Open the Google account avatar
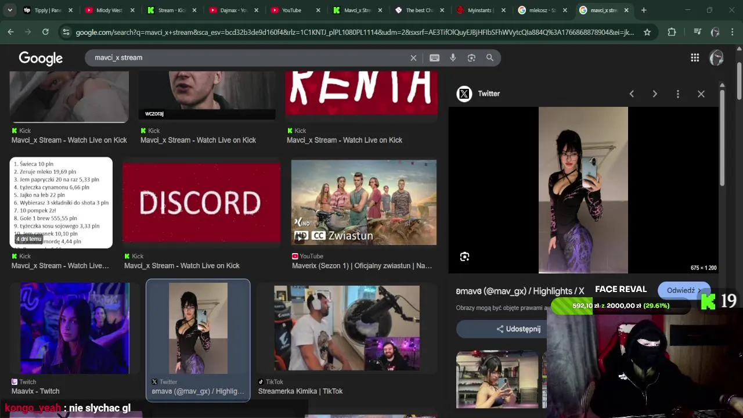This screenshot has height=418, width=743. 716,57
